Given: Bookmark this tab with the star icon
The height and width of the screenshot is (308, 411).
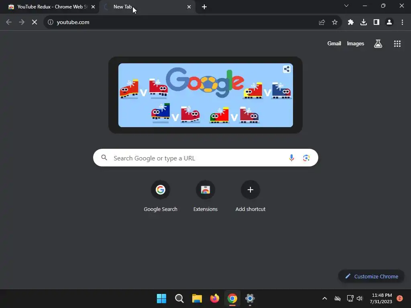Looking at the screenshot, I should [335, 22].
